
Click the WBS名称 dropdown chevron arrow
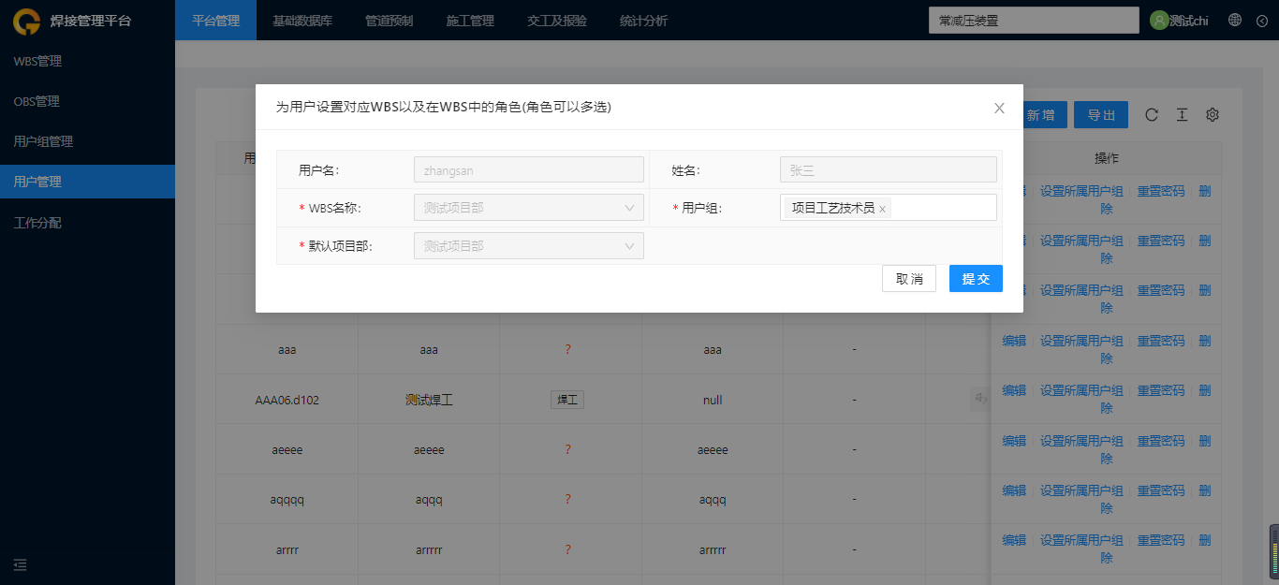[629, 208]
